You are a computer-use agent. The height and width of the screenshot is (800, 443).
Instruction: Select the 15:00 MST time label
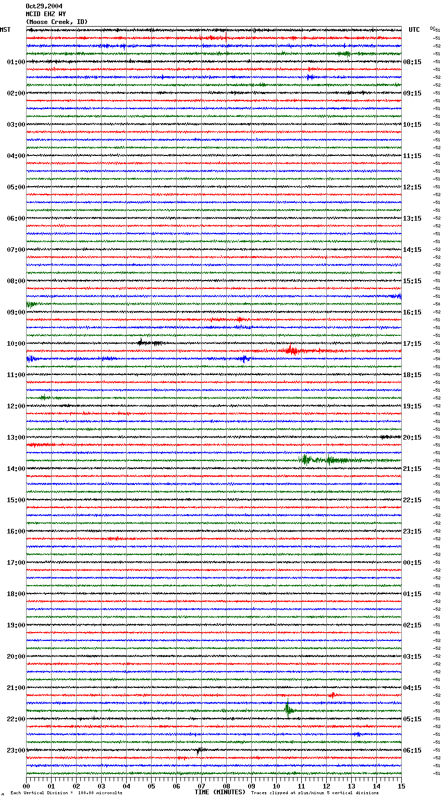[x=16, y=500]
